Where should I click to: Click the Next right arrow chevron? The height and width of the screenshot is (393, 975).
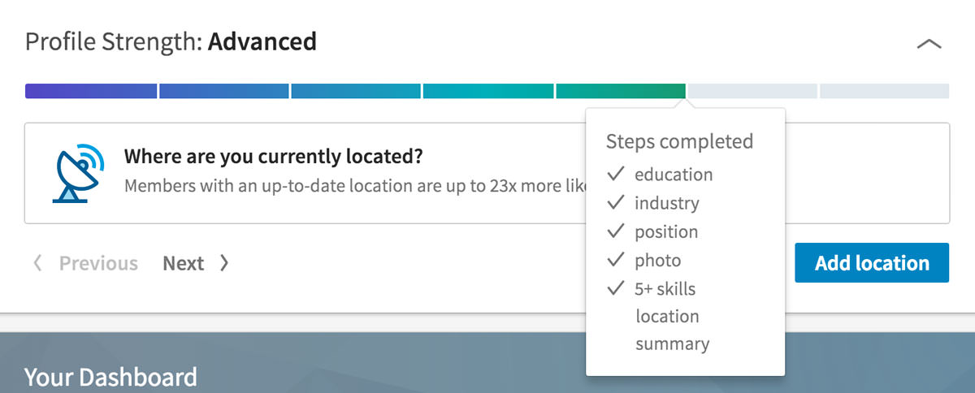[224, 263]
